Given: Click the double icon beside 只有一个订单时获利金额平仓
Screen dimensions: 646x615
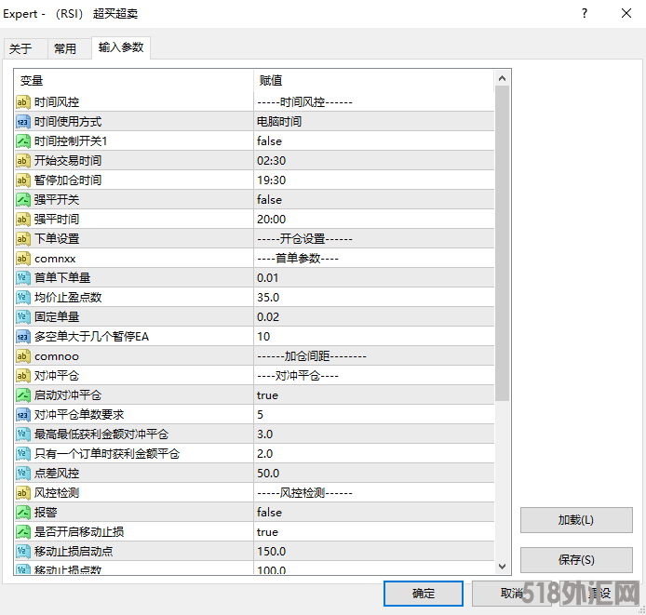Looking at the screenshot, I should (23, 453).
